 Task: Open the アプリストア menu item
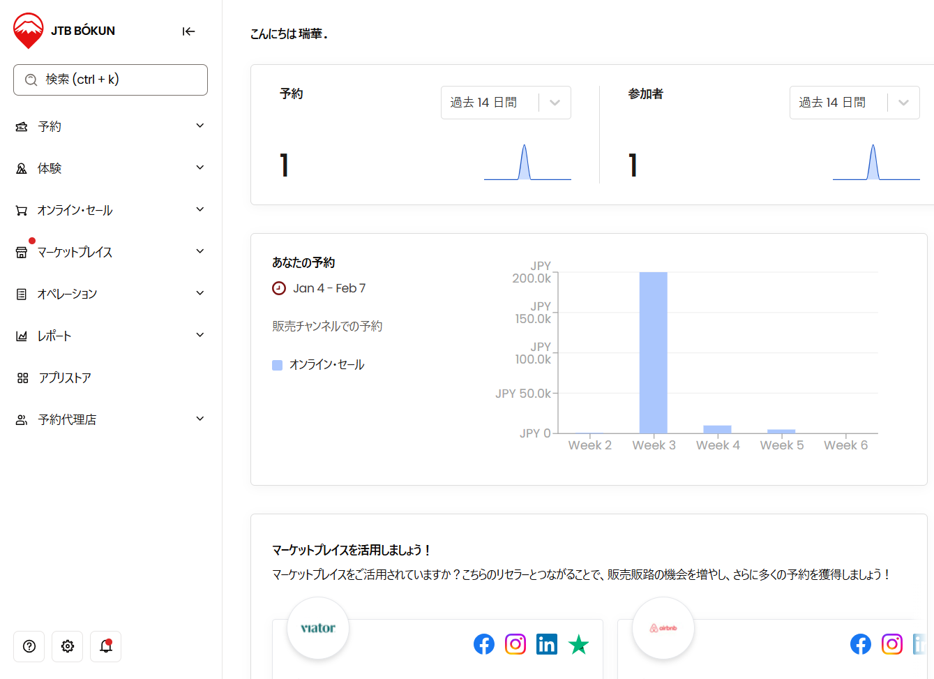point(65,378)
